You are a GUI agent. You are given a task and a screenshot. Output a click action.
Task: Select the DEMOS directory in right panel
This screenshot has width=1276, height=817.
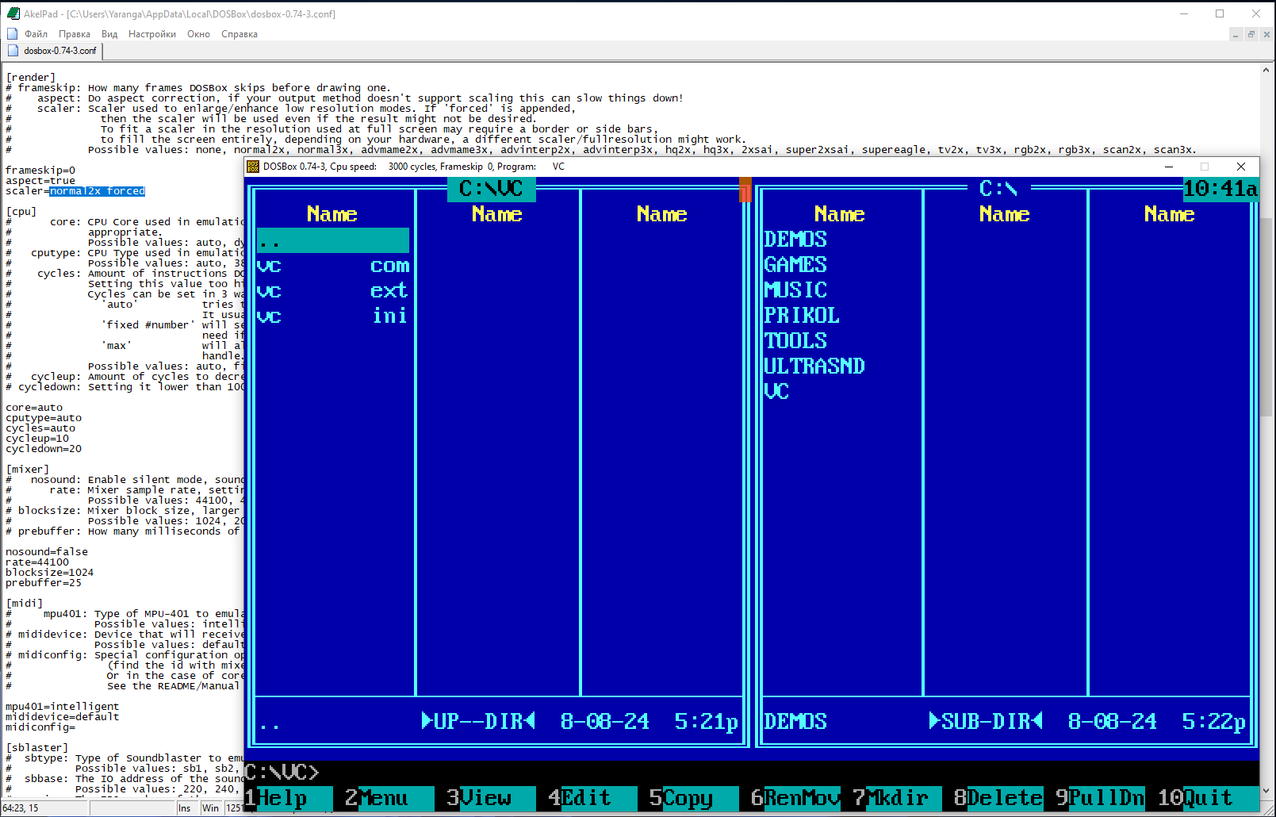tap(795, 240)
